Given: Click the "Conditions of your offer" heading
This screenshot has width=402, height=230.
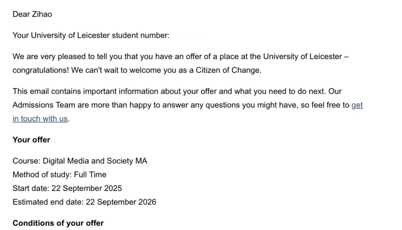Looking at the screenshot, I should click(x=58, y=223).
